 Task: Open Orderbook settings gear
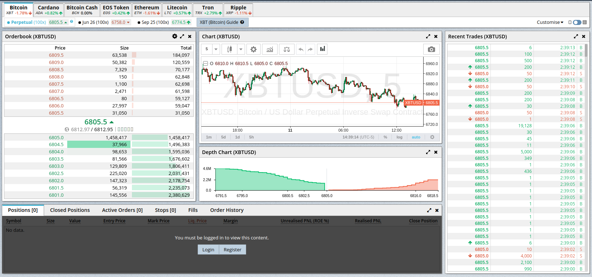(175, 36)
